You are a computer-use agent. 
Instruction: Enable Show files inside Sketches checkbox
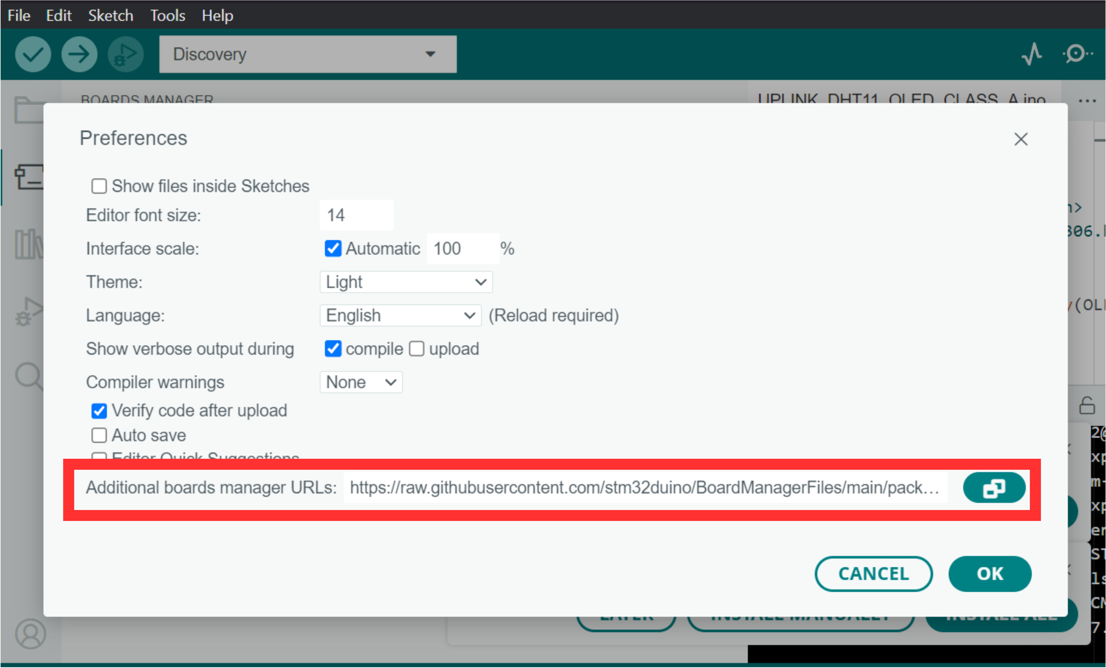pyautogui.click(x=99, y=186)
